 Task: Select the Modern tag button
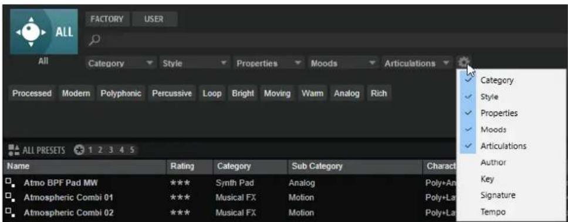point(76,93)
